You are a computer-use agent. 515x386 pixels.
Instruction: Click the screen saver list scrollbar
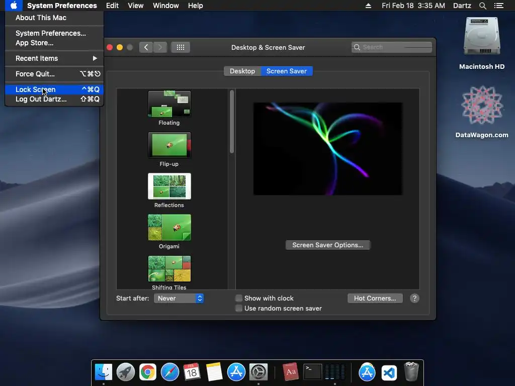click(232, 122)
